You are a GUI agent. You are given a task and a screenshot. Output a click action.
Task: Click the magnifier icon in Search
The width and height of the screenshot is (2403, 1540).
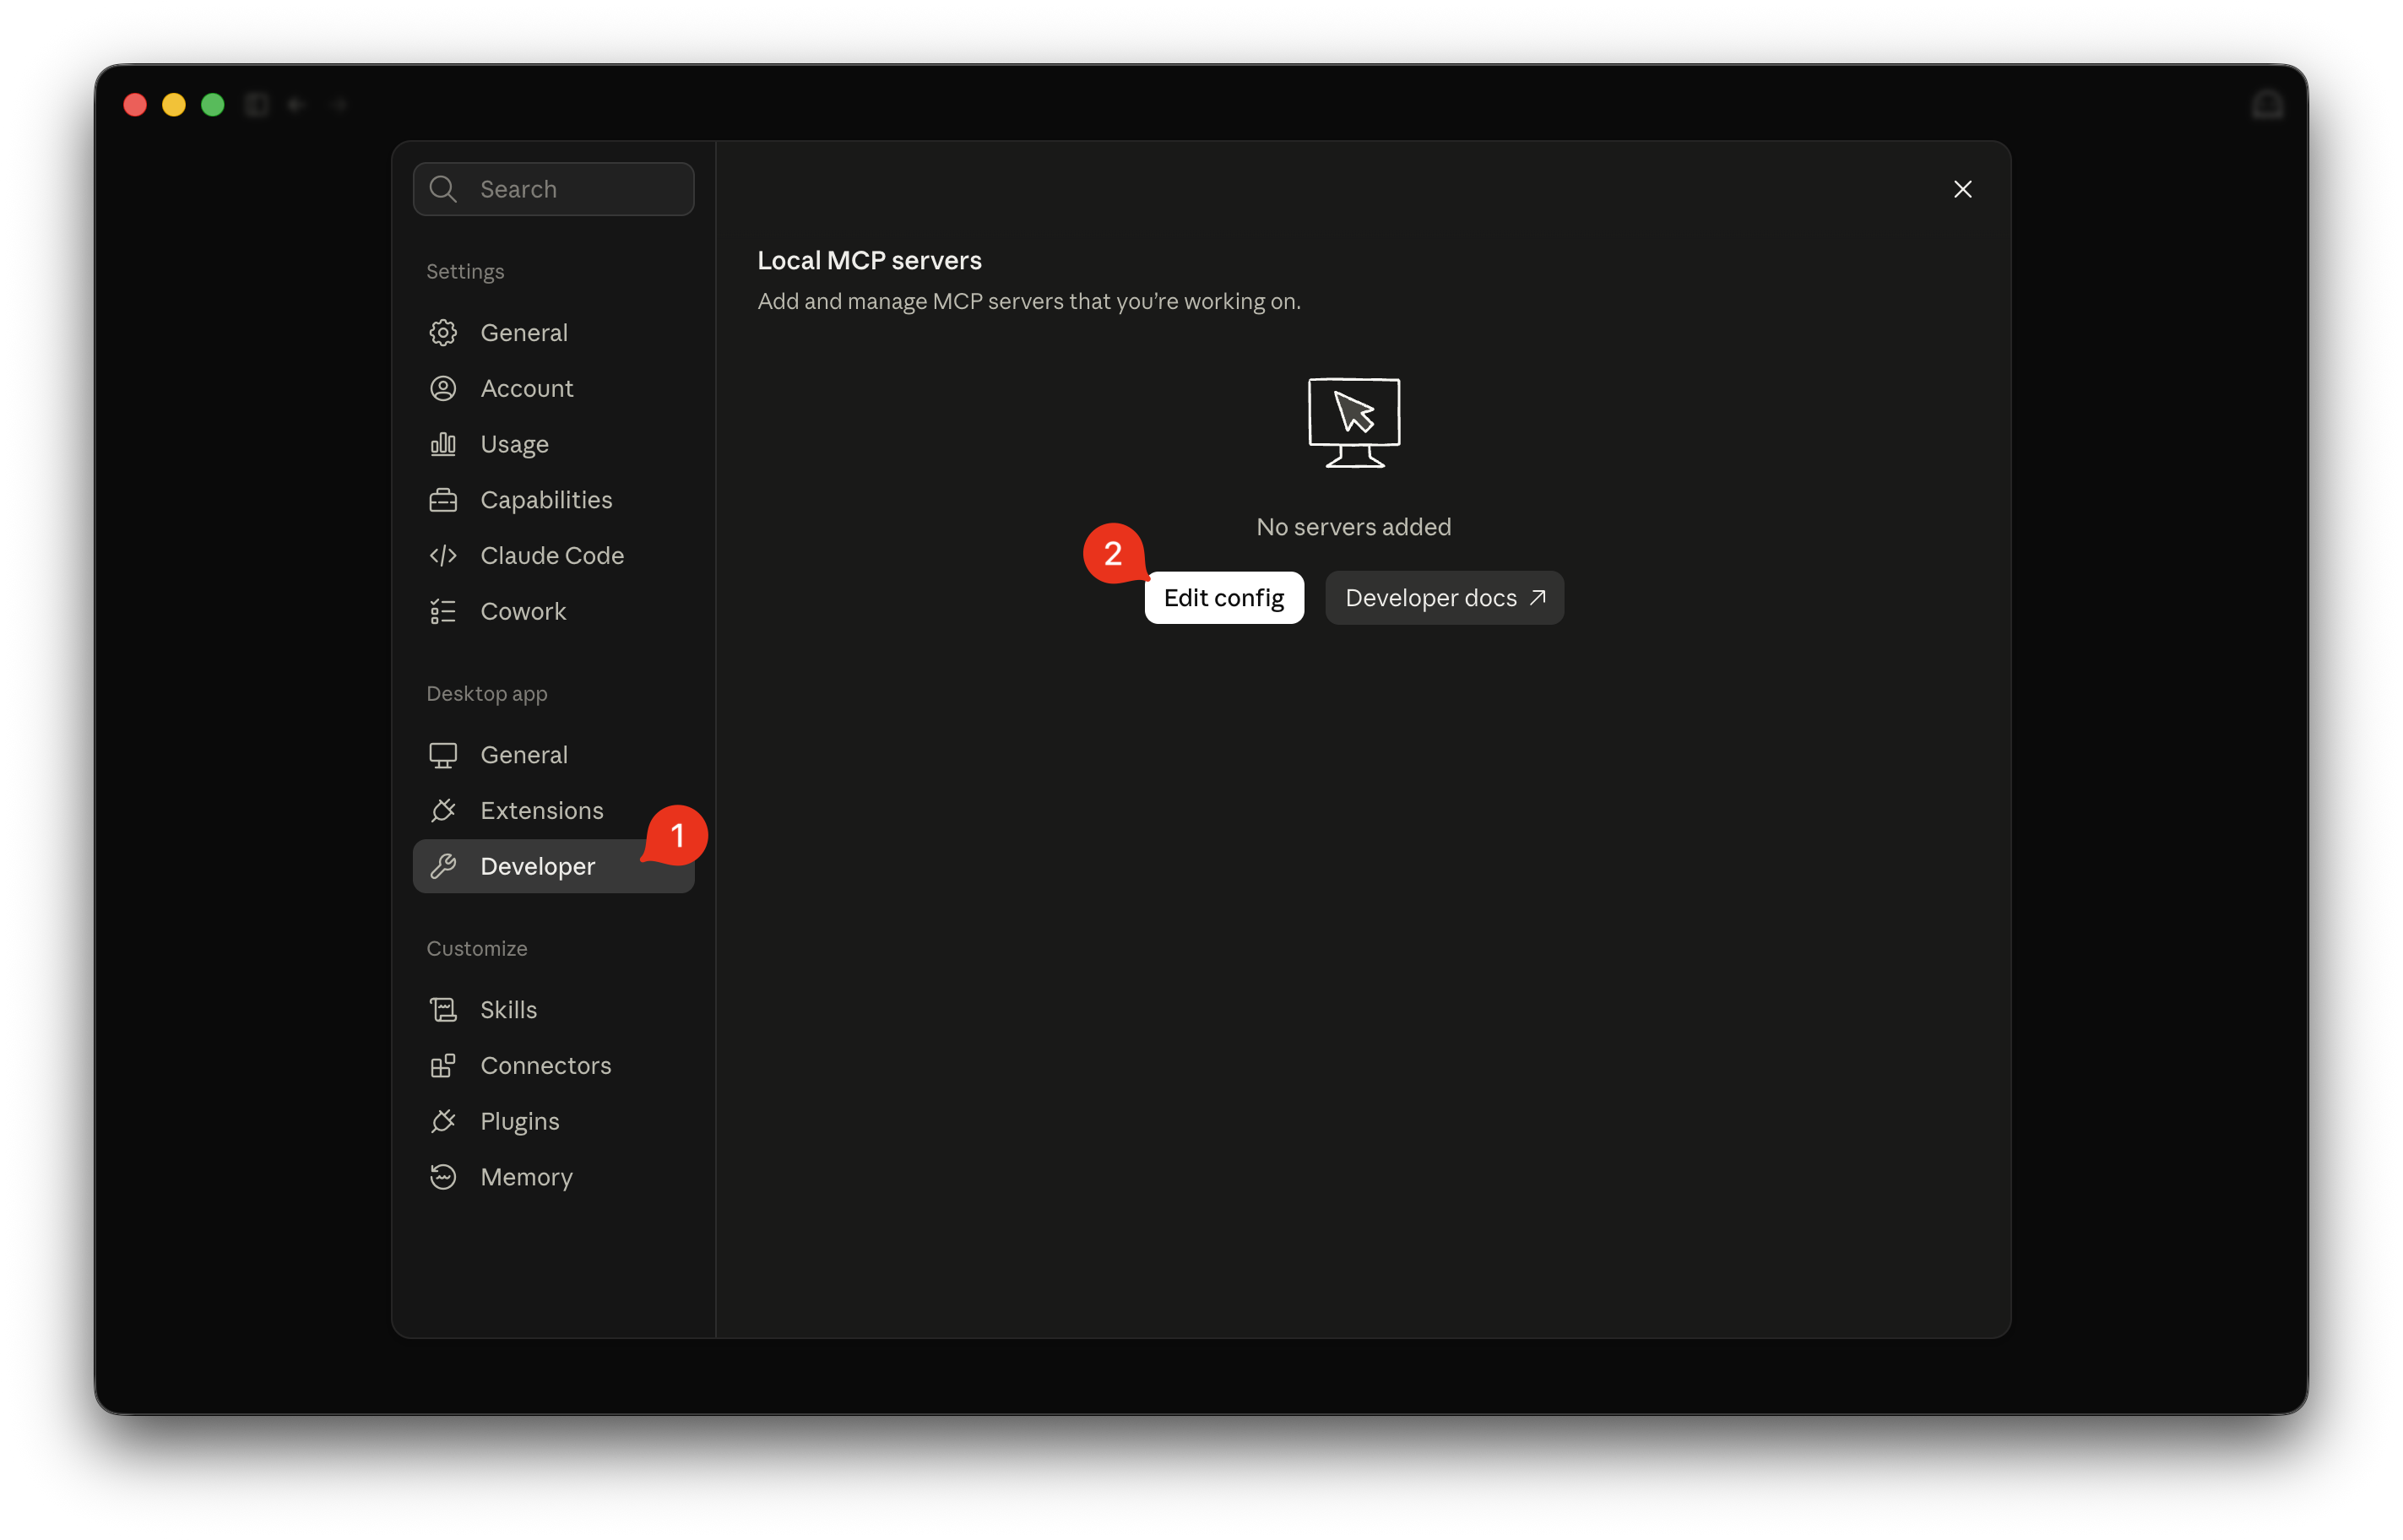coord(443,189)
